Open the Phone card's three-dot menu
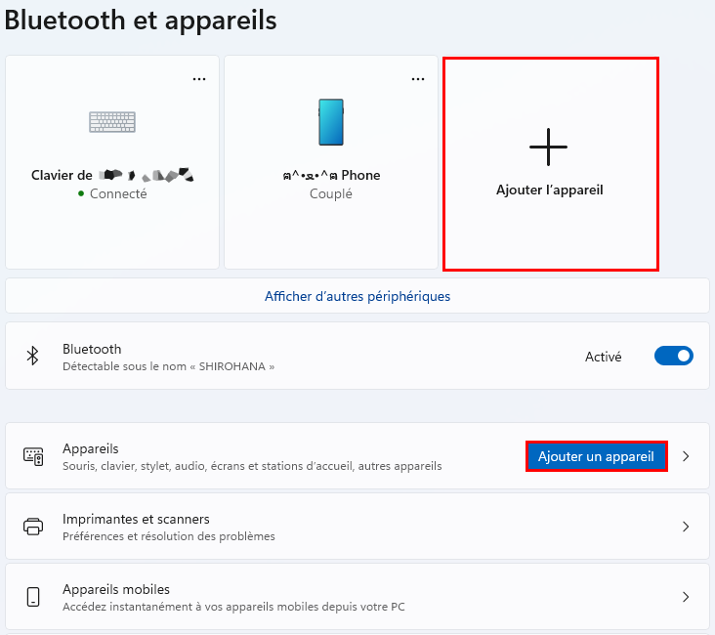The height and width of the screenshot is (635, 715). [418, 79]
